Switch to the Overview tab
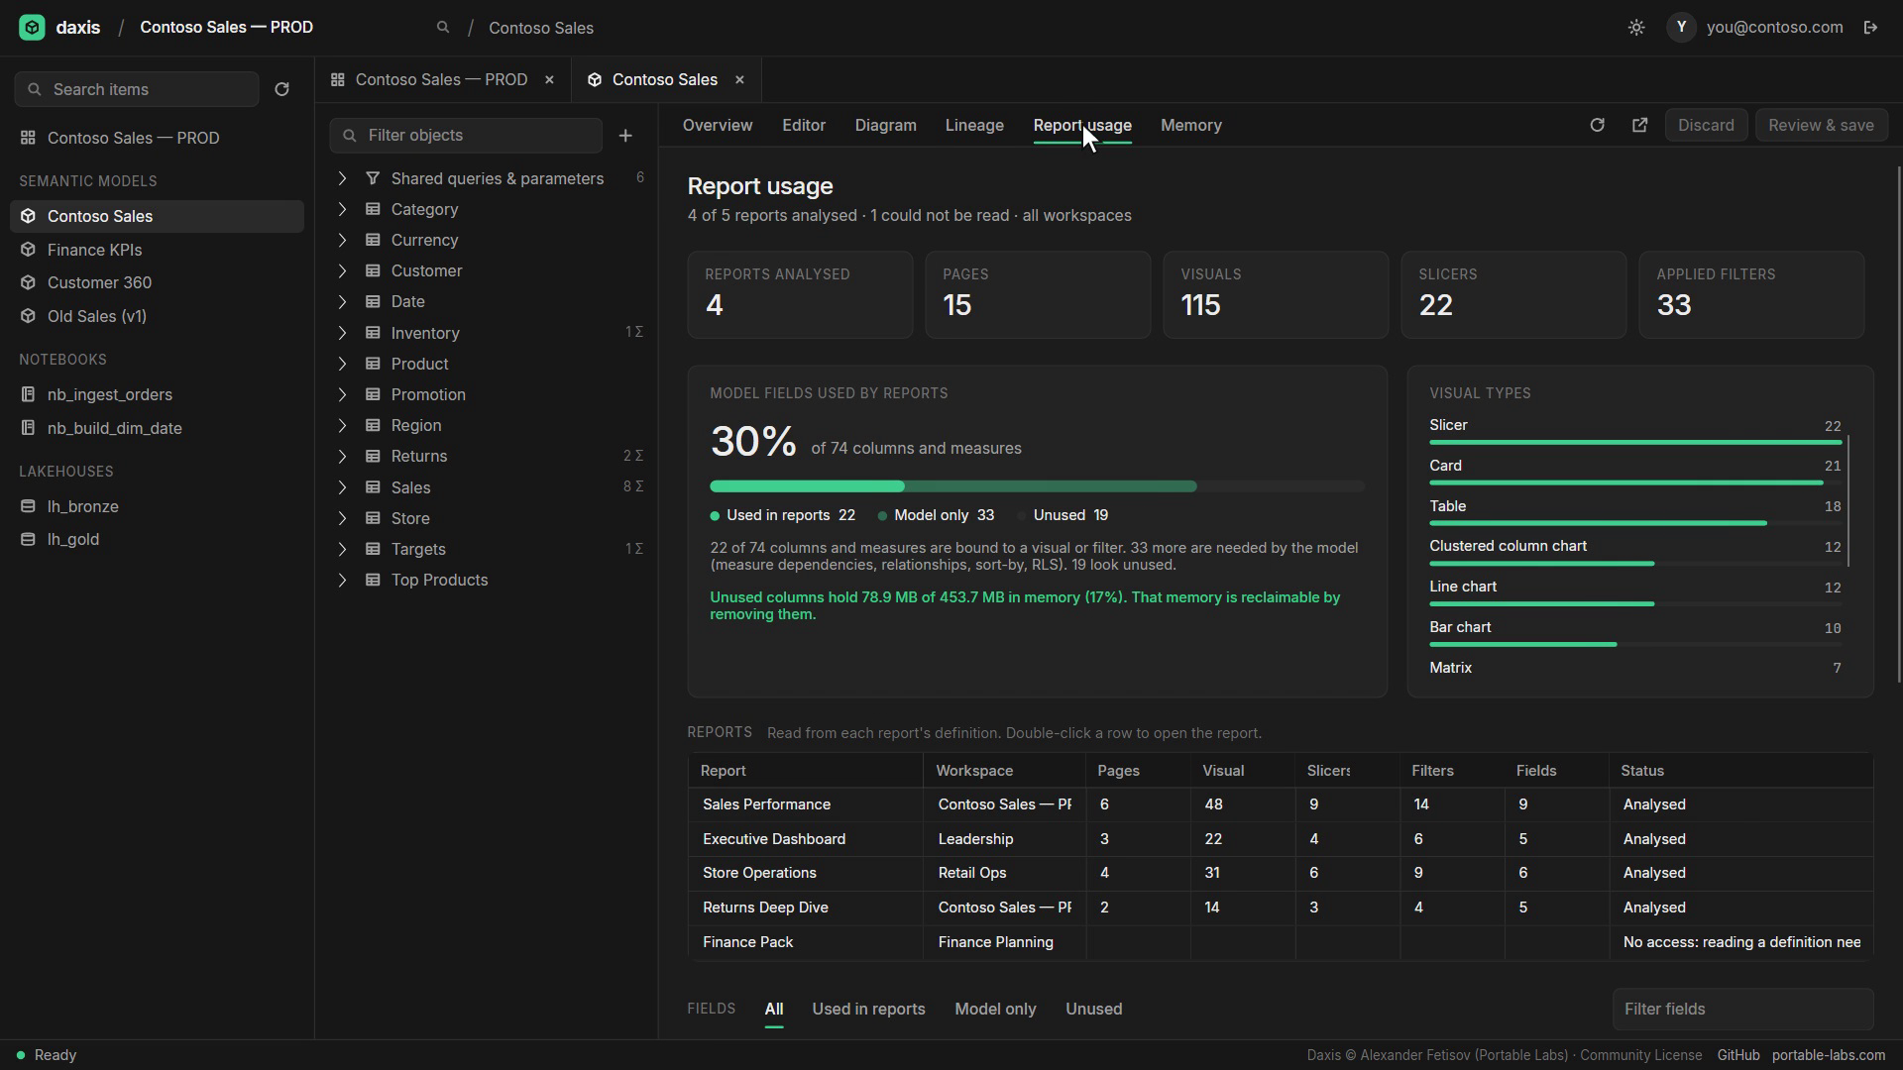 [x=718, y=125]
